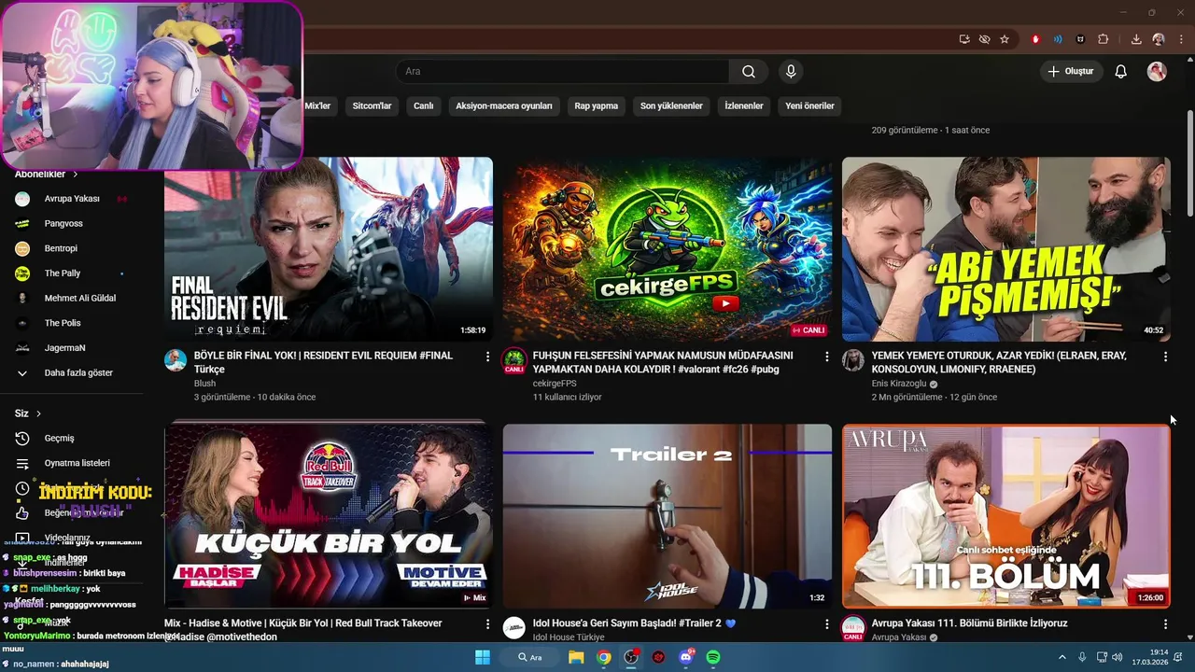Click the Oluştur create button

click(x=1072, y=72)
